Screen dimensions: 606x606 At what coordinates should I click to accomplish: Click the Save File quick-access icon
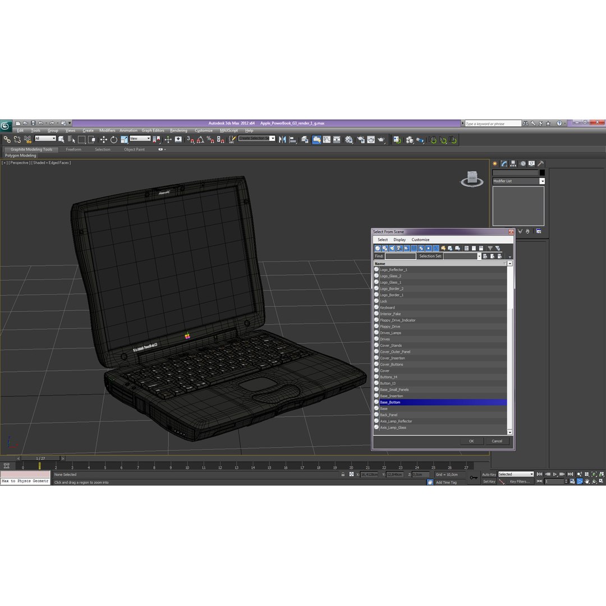pyautogui.click(x=33, y=123)
